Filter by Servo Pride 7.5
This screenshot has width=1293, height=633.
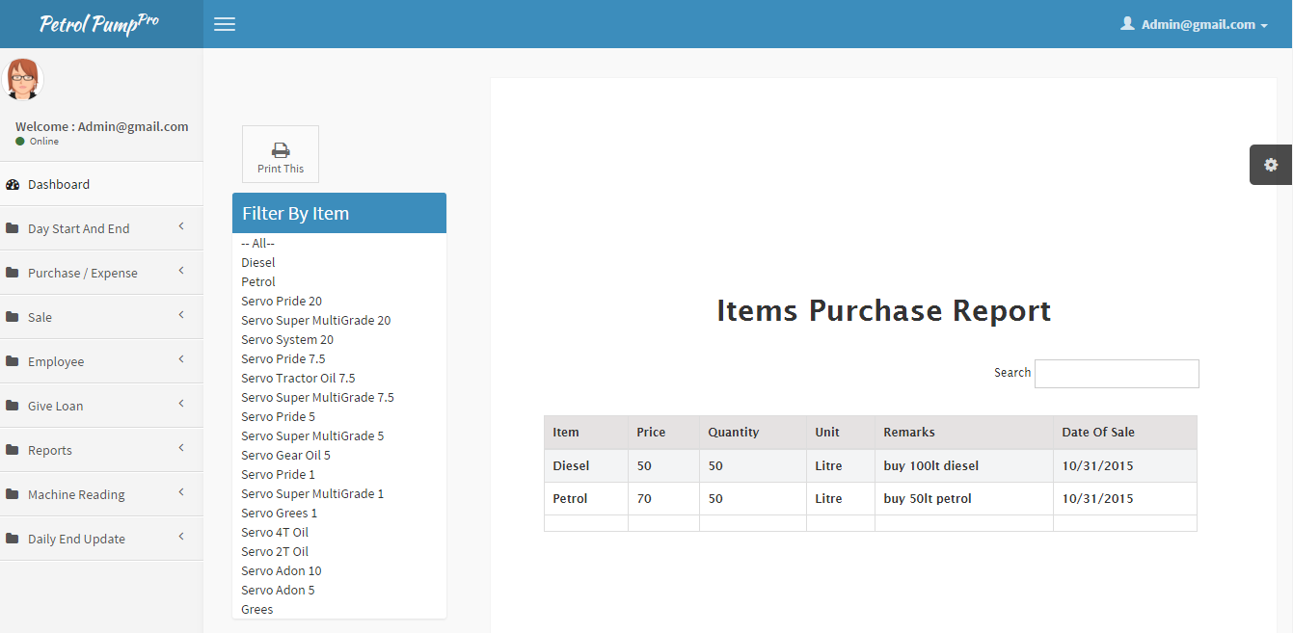(283, 358)
